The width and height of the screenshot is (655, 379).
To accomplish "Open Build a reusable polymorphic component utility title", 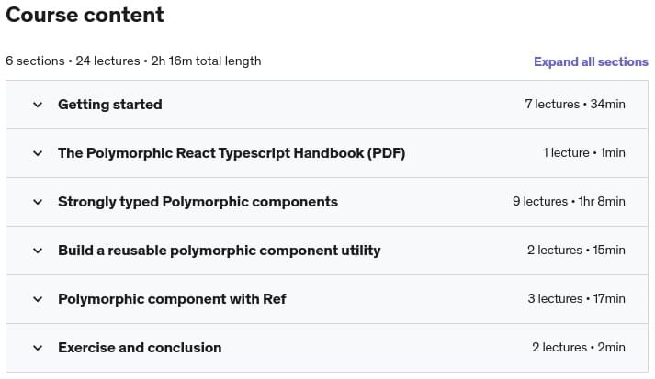I will (220, 251).
